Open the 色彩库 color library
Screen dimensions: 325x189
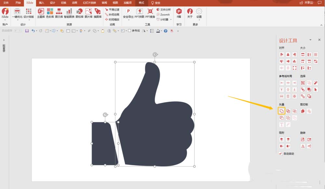50,13
